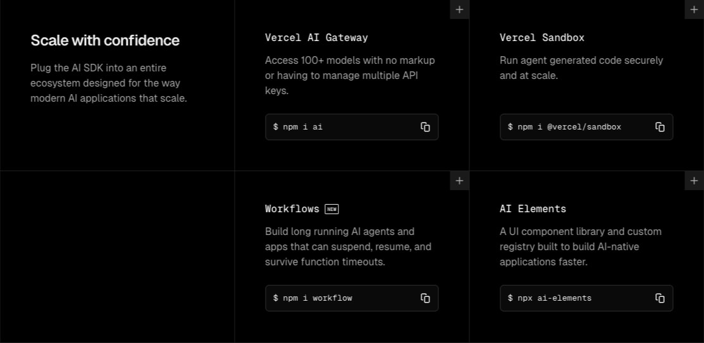
Task: Copy the npx ai-elements command
Action: 660,298
